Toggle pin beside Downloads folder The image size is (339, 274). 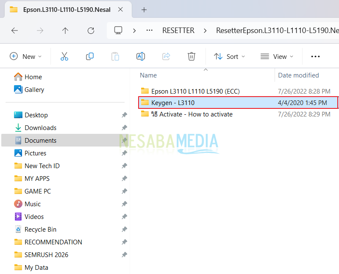[124, 128]
